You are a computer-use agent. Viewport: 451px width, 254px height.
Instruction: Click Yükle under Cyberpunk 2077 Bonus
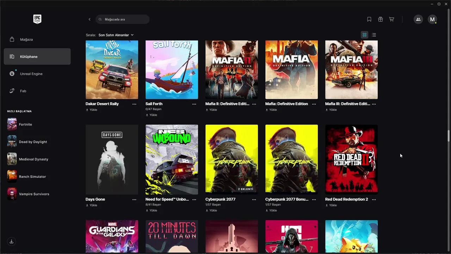coord(271,210)
